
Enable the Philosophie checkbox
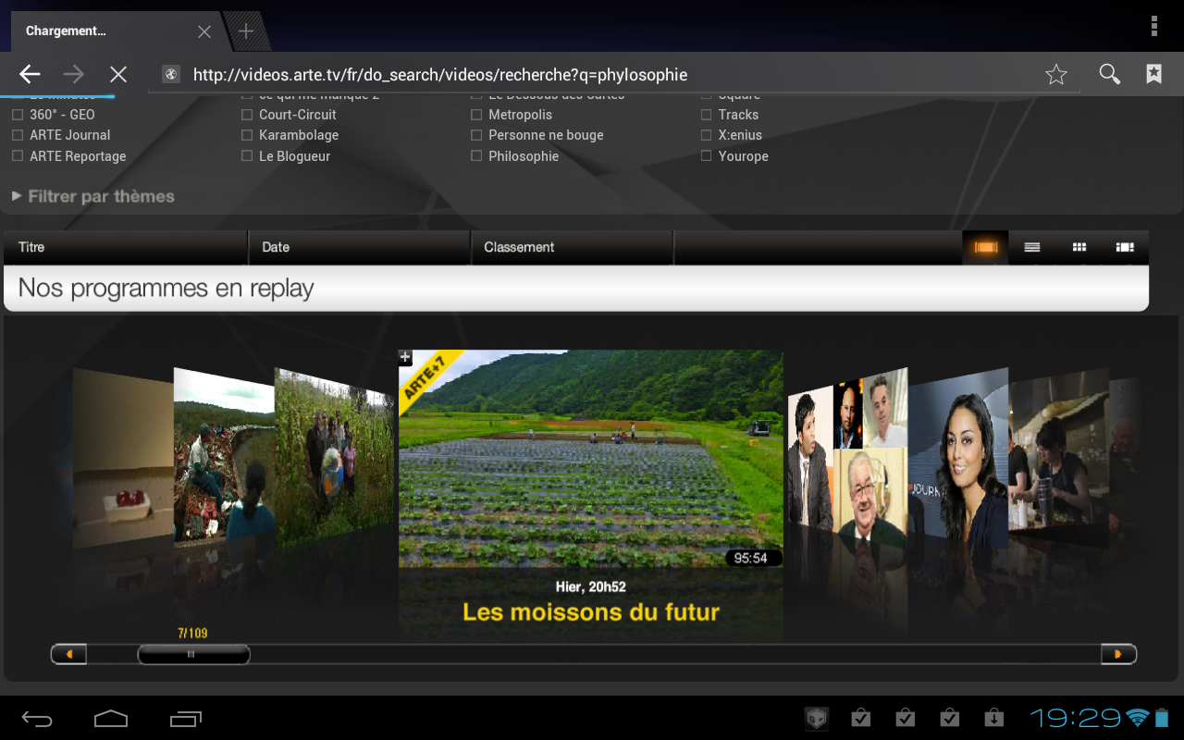(x=476, y=156)
